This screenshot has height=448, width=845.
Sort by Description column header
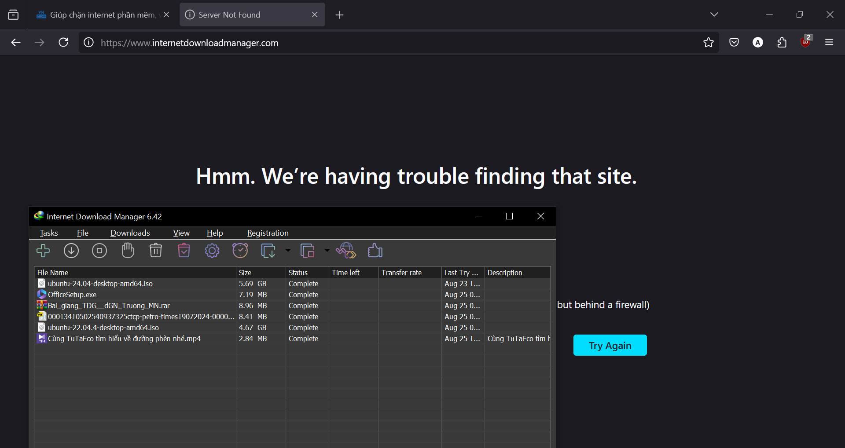(x=518, y=273)
